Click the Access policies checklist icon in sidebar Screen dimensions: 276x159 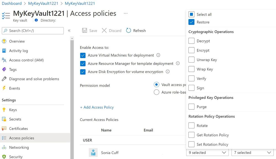click(x=4, y=138)
